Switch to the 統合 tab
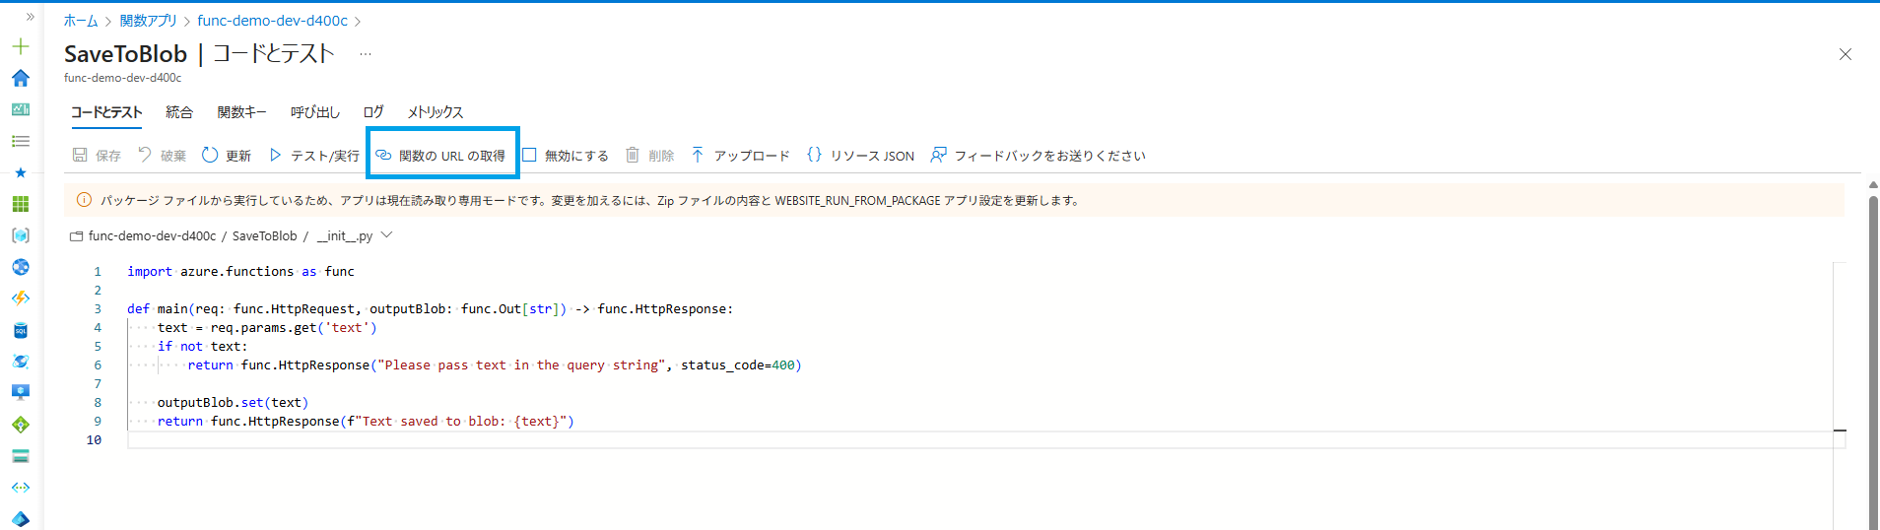The height and width of the screenshot is (530, 1880). pos(179,112)
